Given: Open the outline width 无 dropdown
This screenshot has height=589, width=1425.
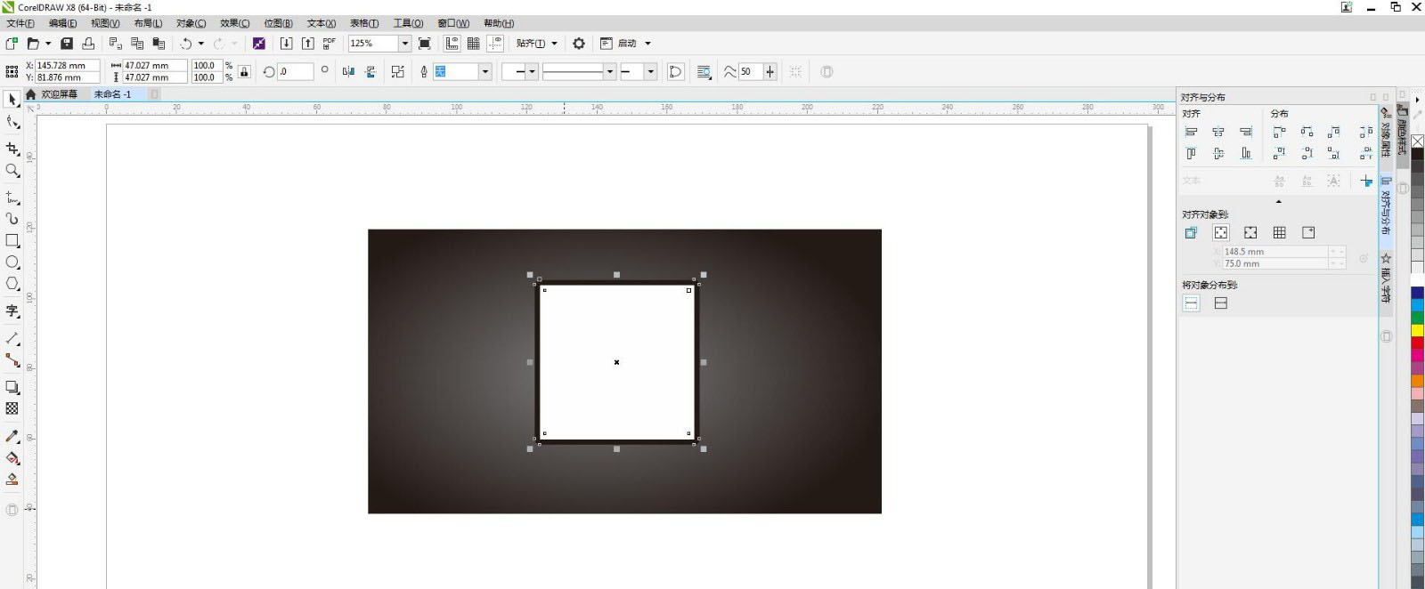Looking at the screenshot, I should [484, 72].
